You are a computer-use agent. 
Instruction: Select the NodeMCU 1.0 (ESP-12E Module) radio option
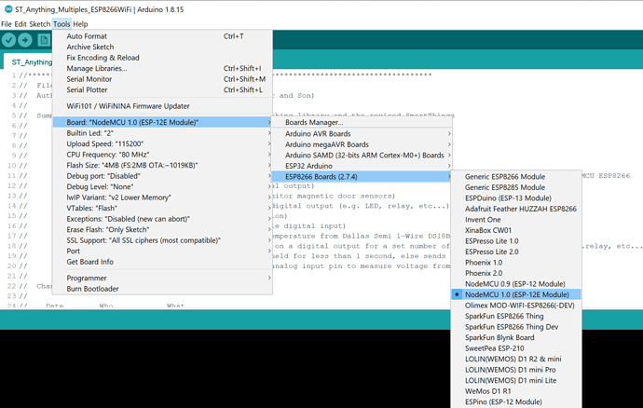pyautogui.click(x=516, y=294)
